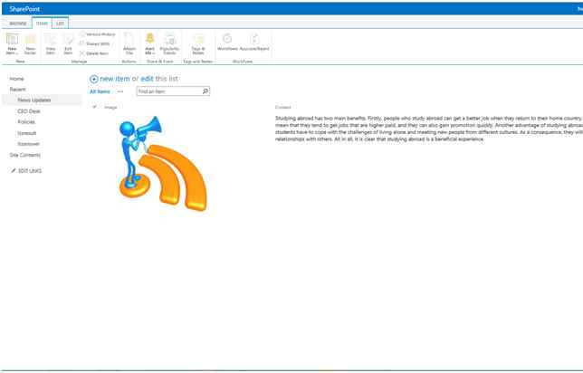The height and width of the screenshot is (373, 583).
Task: Switch to the ITEMS ribbon tab
Action: point(42,24)
